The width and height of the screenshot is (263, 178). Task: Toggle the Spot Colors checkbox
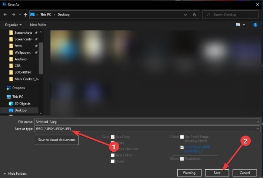click(x=112, y=155)
